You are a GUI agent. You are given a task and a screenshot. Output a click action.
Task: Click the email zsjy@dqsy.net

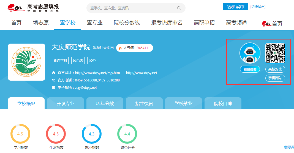[x=86, y=88]
